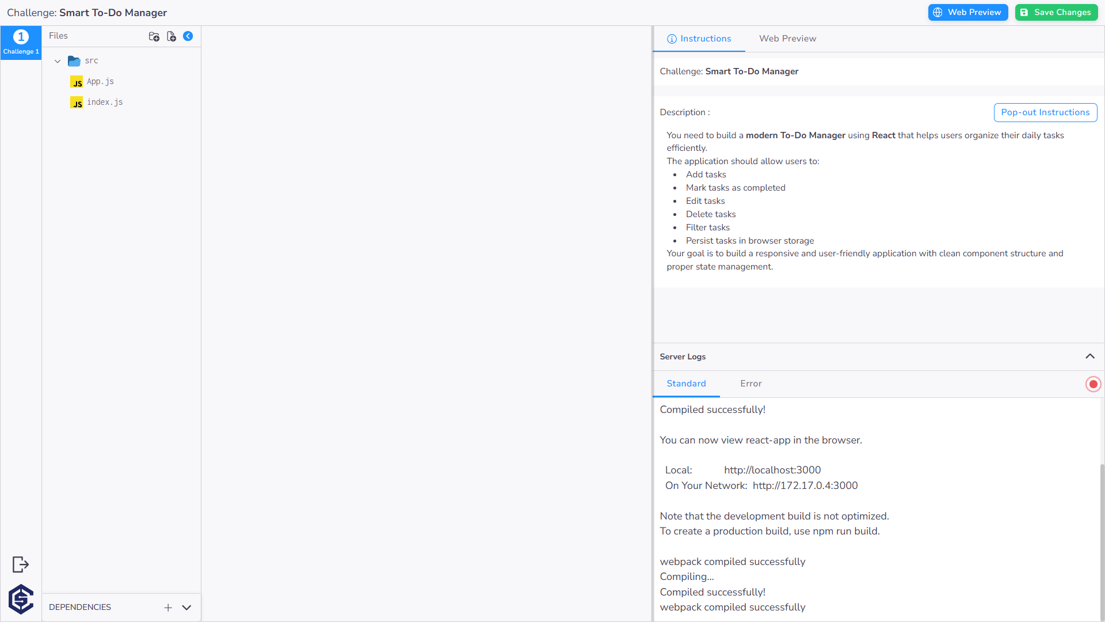Collapse the src folder
The height and width of the screenshot is (622, 1105).
tap(57, 60)
